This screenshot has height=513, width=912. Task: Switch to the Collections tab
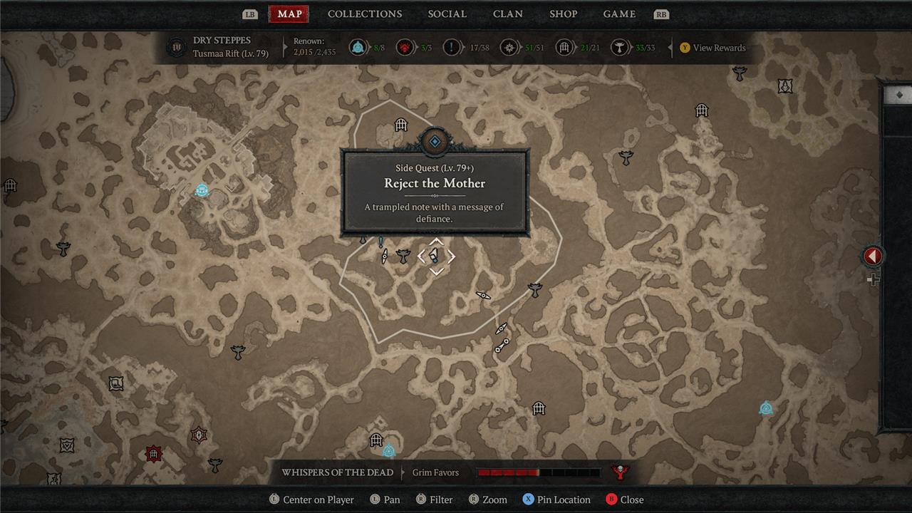click(365, 14)
